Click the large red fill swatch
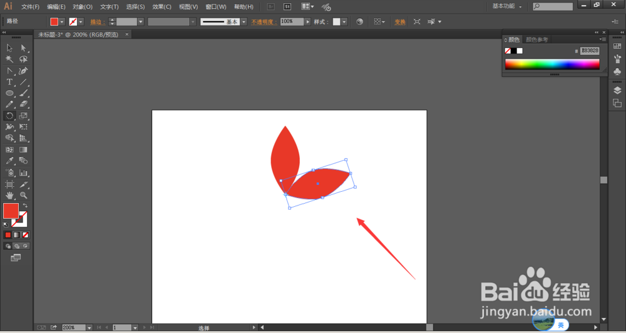This screenshot has width=626, height=333. (11, 211)
